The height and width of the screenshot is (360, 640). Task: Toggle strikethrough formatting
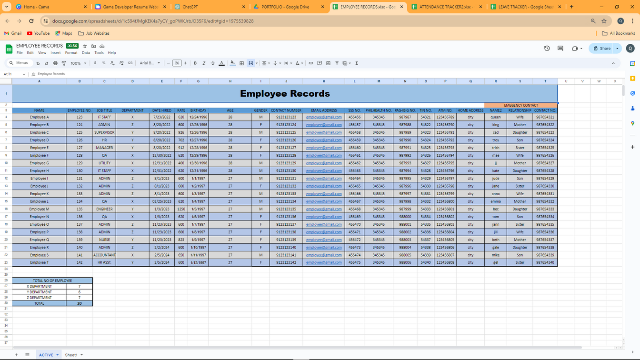pos(213,63)
